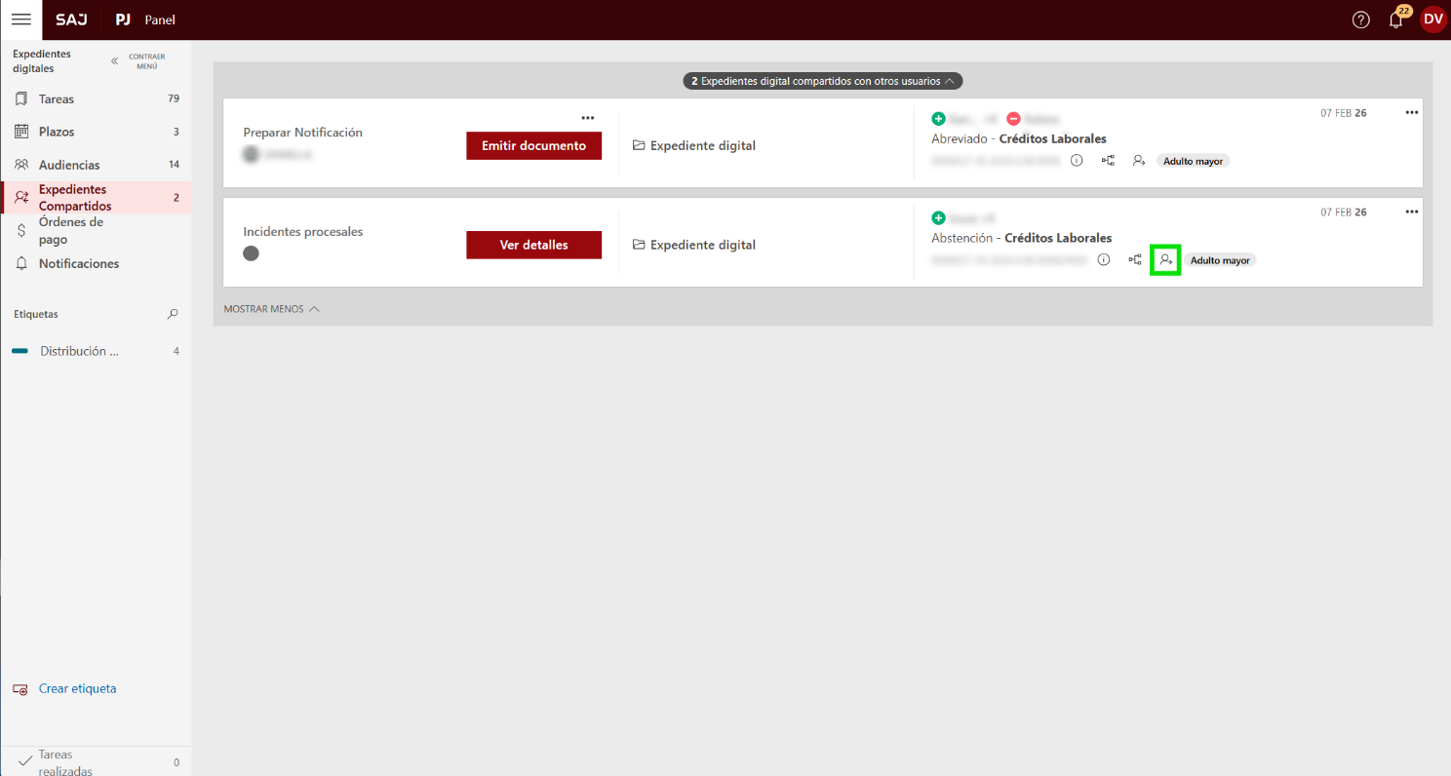Image resolution: width=1451 pixels, height=776 pixels.
Task: Click share user icon in Abstención row
Action: [x=1165, y=260]
